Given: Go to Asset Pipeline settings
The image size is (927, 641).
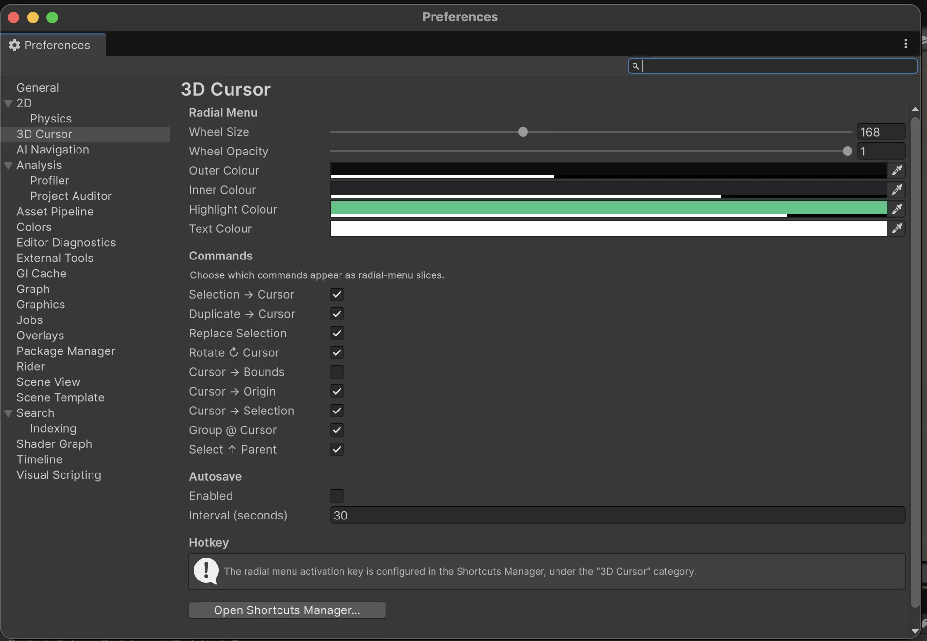Looking at the screenshot, I should pyautogui.click(x=55, y=212).
